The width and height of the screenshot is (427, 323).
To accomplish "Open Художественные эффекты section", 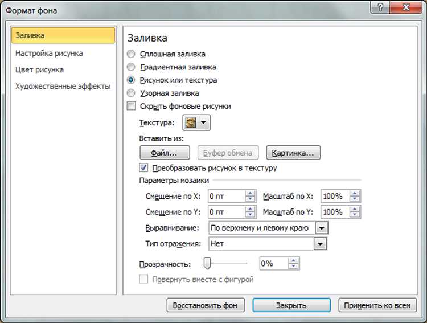I will (x=63, y=87).
